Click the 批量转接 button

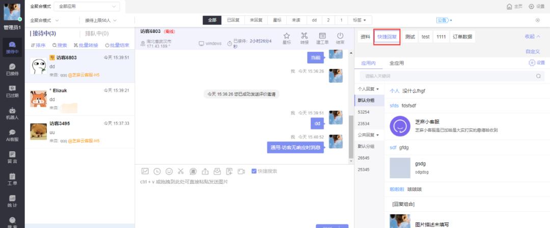click(86, 46)
